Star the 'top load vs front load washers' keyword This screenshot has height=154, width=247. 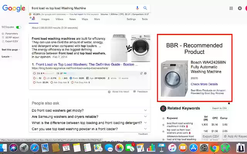click(163, 131)
